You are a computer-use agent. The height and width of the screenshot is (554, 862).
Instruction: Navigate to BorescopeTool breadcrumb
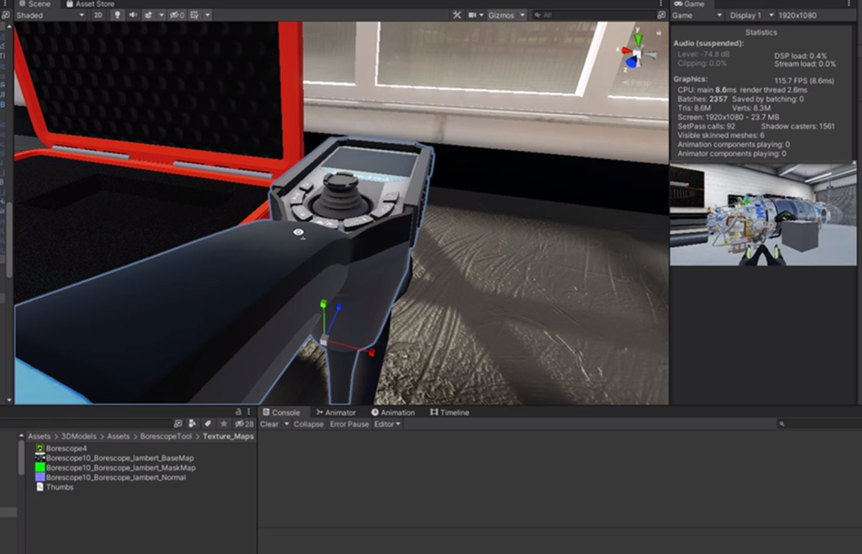166,436
